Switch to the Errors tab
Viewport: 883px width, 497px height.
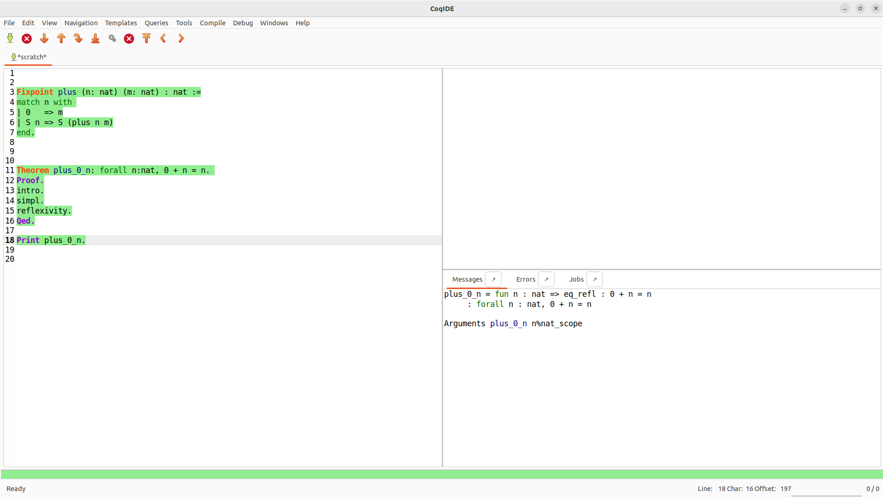point(526,279)
